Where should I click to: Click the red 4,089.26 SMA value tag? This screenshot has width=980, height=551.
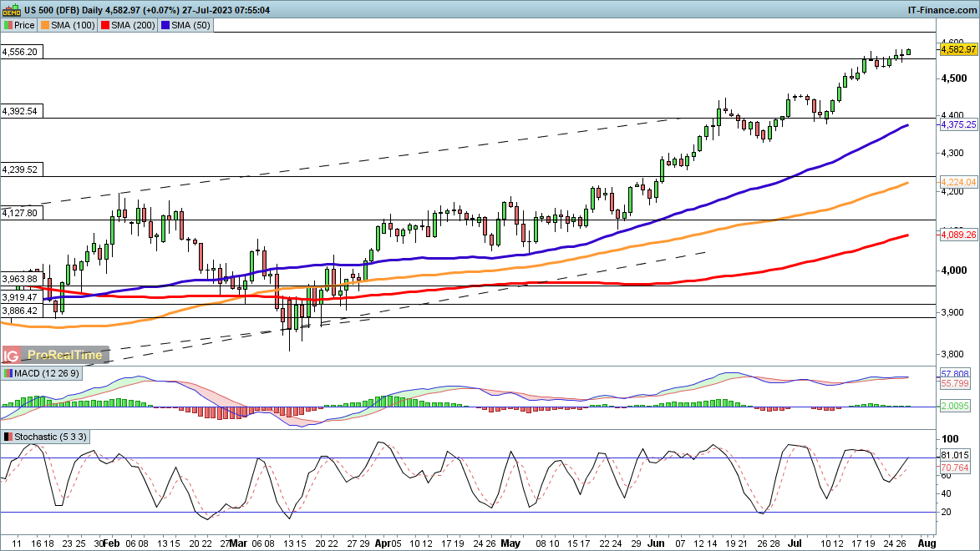point(958,235)
